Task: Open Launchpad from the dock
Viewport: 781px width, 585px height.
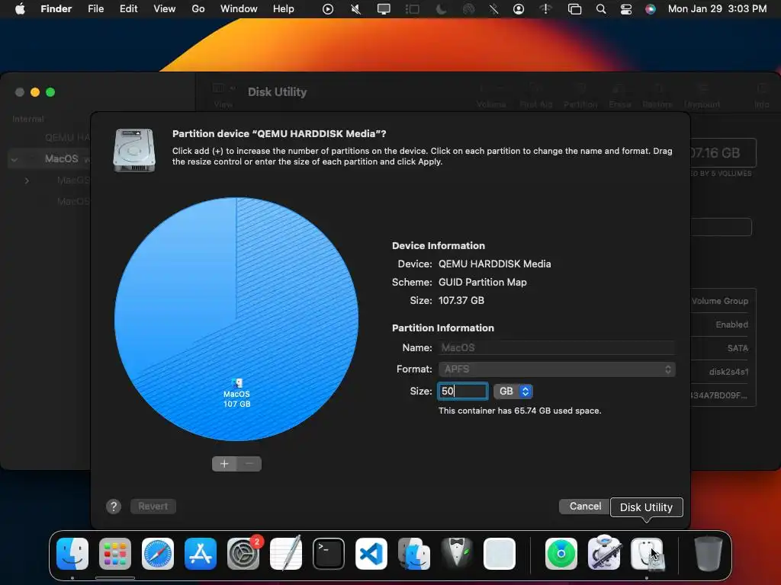Action: point(115,554)
